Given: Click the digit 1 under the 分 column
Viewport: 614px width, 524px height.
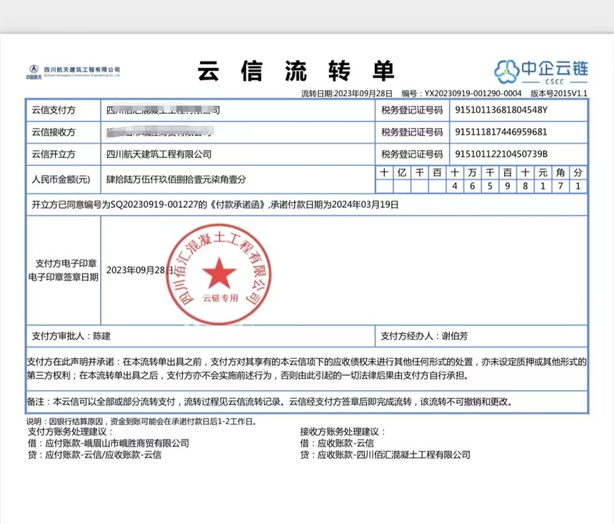Looking at the screenshot, I should pyautogui.click(x=578, y=186).
